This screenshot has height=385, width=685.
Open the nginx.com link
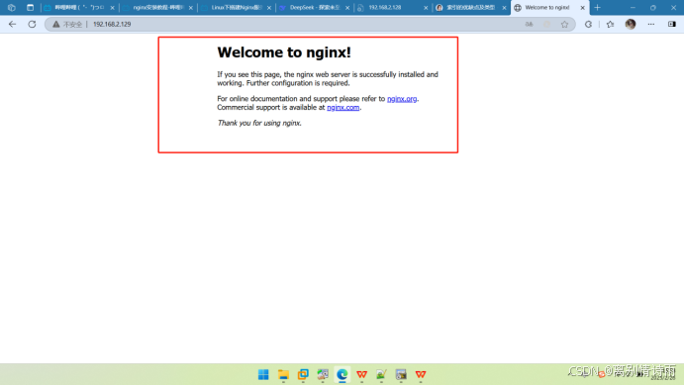click(x=342, y=108)
